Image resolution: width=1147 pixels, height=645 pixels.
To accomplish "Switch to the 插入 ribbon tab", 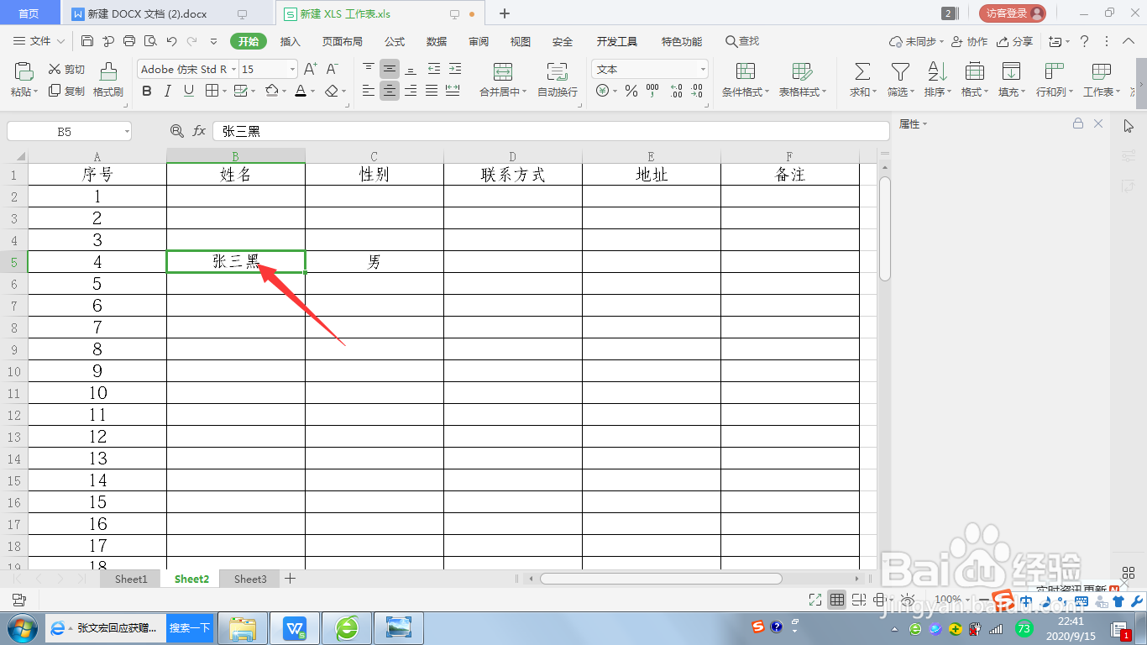I will (x=290, y=40).
